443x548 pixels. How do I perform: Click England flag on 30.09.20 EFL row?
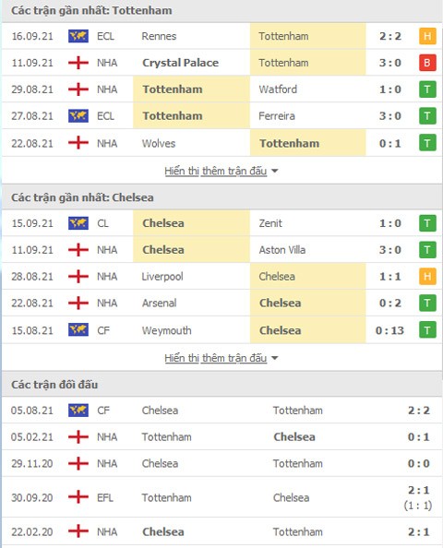78,497
